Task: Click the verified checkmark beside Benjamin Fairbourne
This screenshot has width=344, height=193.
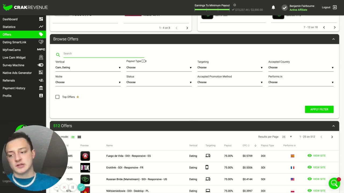Action: 285,8
